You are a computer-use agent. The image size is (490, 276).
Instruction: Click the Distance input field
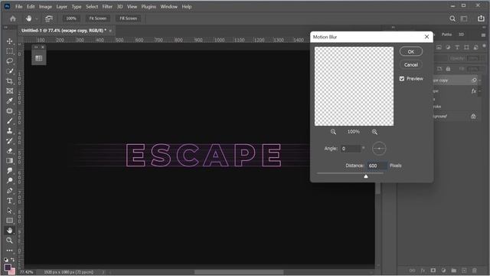[x=377, y=166]
